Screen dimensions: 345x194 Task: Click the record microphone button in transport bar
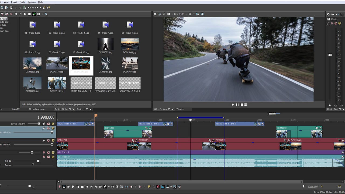click(x=60, y=187)
